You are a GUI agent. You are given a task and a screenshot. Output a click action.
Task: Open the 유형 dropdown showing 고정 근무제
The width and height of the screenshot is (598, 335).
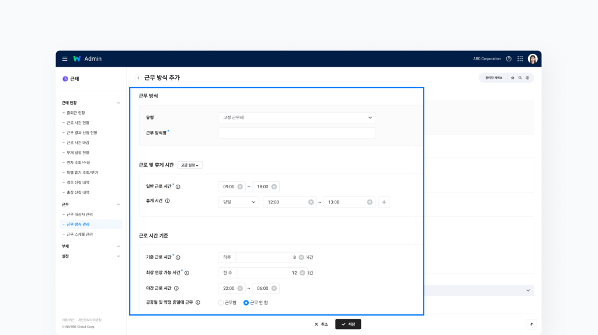coord(297,118)
